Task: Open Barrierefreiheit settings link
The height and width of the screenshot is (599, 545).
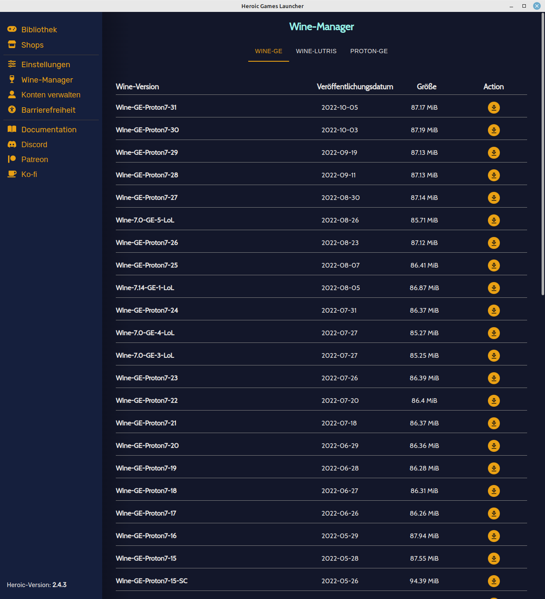Action: pyautogui.click(x=48, y=110)
